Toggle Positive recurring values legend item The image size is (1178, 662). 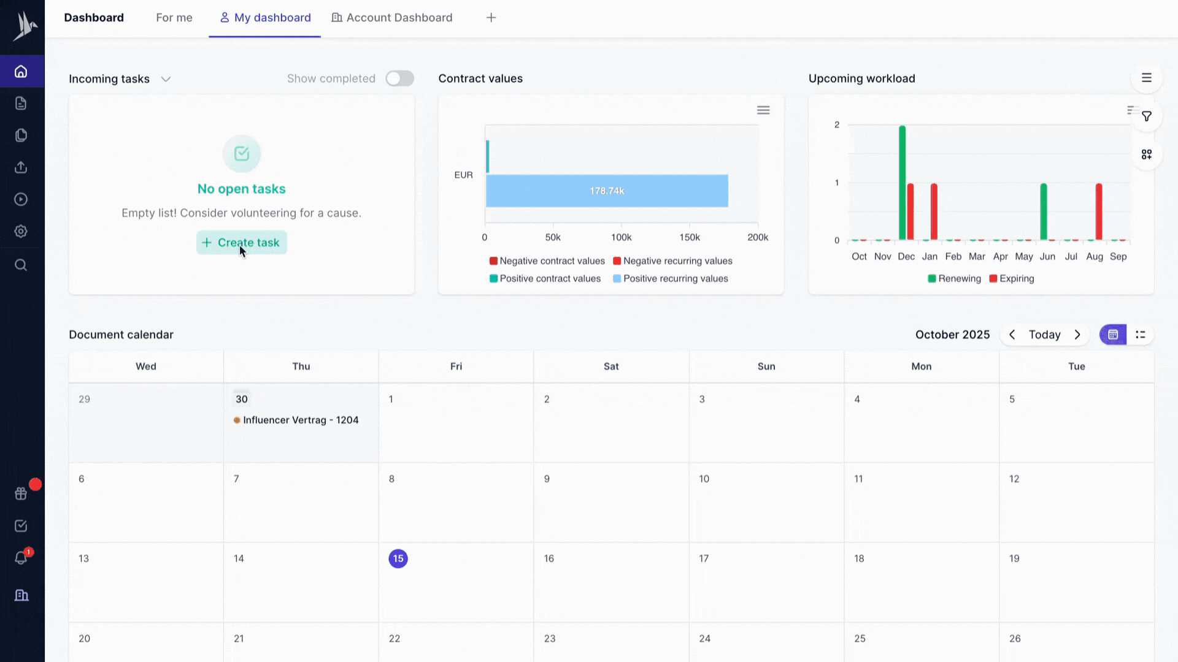(671, 278)
